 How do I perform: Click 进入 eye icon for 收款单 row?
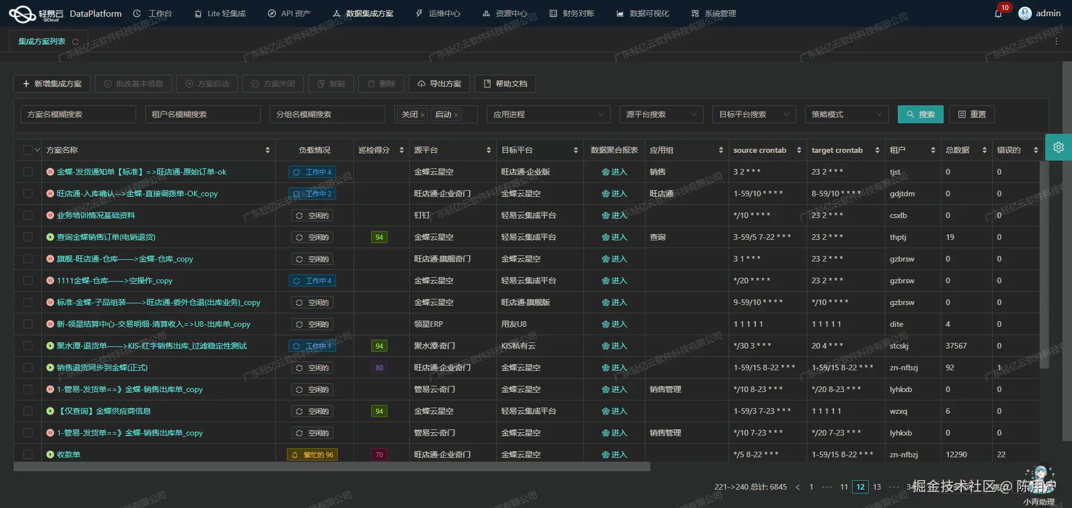[x=606, y=454]
